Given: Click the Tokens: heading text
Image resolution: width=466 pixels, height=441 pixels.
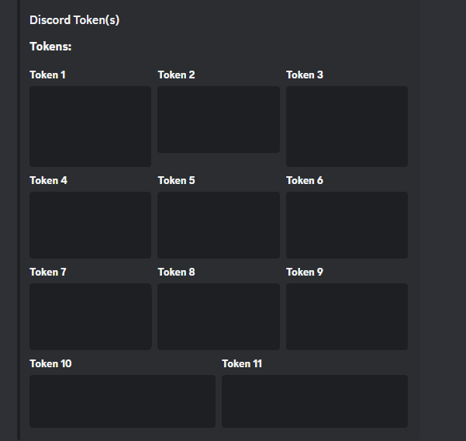Looking at the screenshot, I should pos(50,47).
